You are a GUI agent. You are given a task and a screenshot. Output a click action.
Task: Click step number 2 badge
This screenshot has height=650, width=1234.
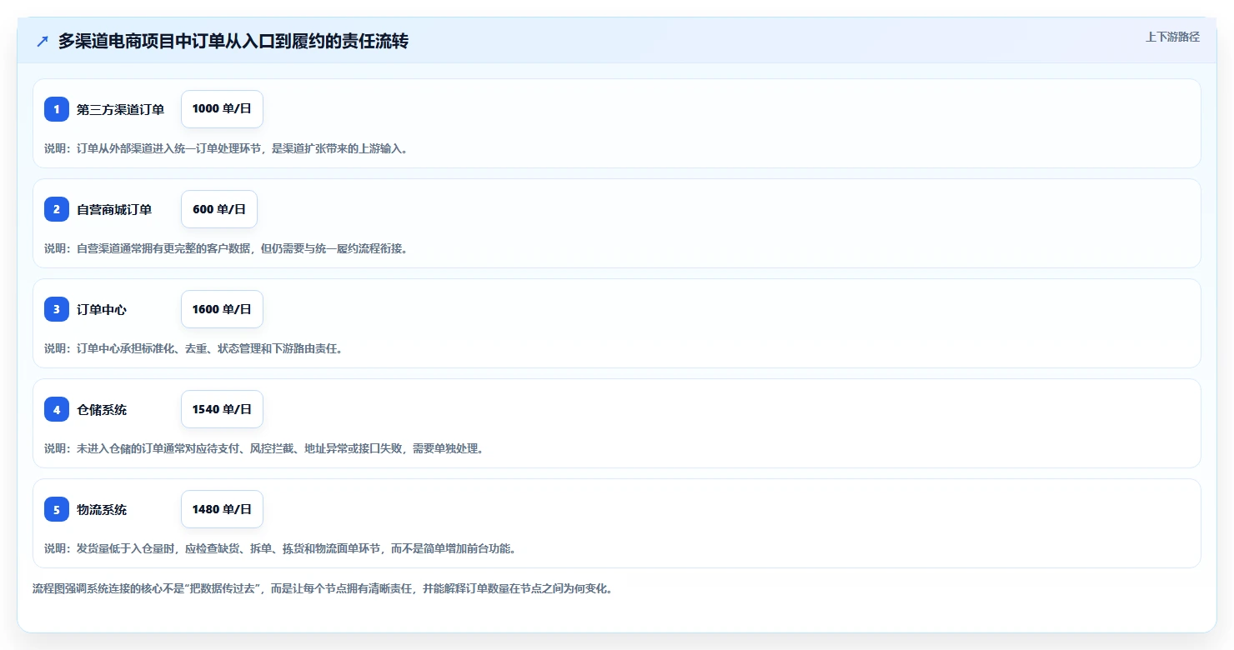pyautogui.click(x=57, y=209)
